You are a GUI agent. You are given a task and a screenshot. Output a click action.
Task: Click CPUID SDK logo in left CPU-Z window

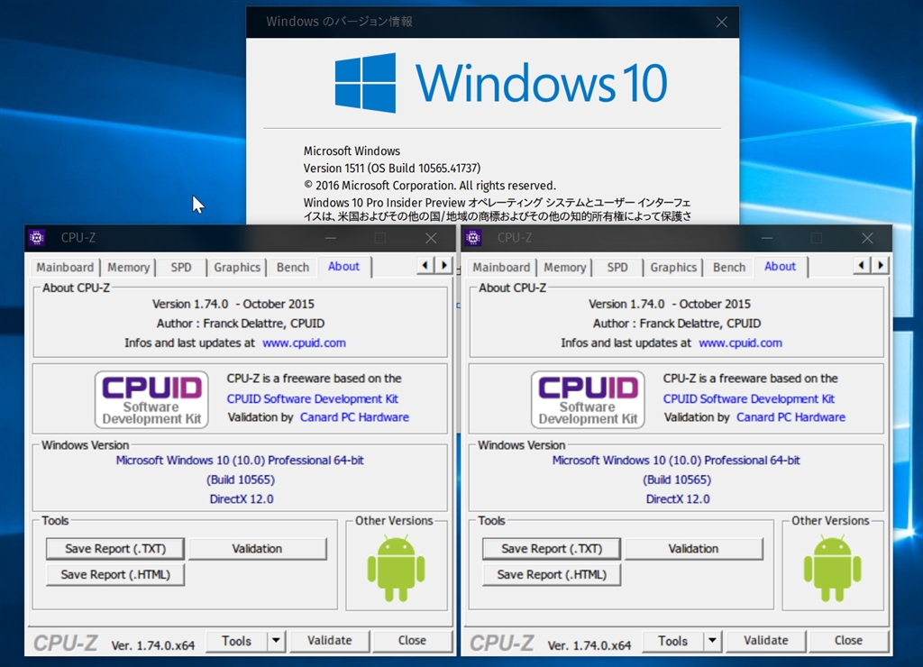(x=151, y=399)
